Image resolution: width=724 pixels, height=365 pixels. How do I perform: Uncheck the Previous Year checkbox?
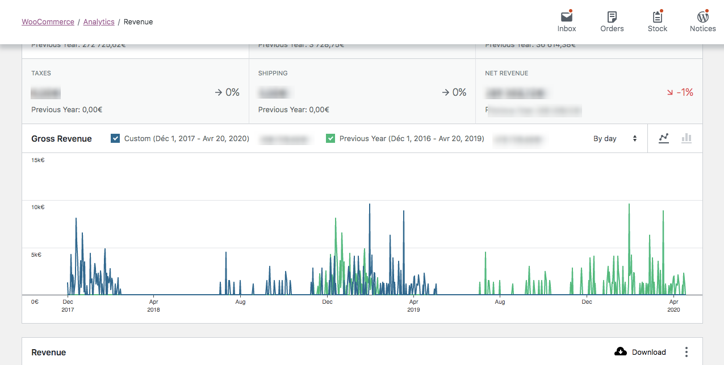[330, 138]
